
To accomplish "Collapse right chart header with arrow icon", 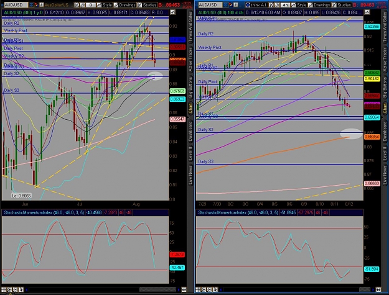I will point(367,12).
